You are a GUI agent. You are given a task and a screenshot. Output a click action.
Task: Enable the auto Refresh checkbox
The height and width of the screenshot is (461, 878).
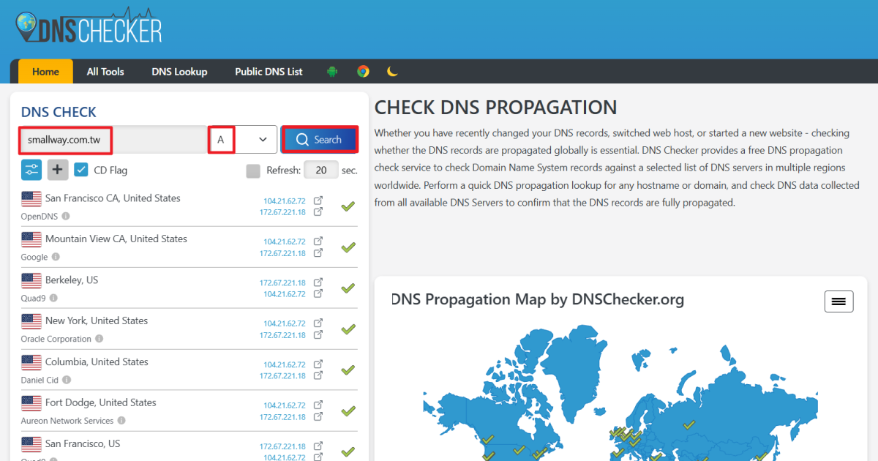253,169
